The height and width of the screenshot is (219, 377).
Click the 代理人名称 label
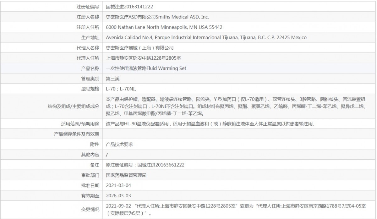88,48
